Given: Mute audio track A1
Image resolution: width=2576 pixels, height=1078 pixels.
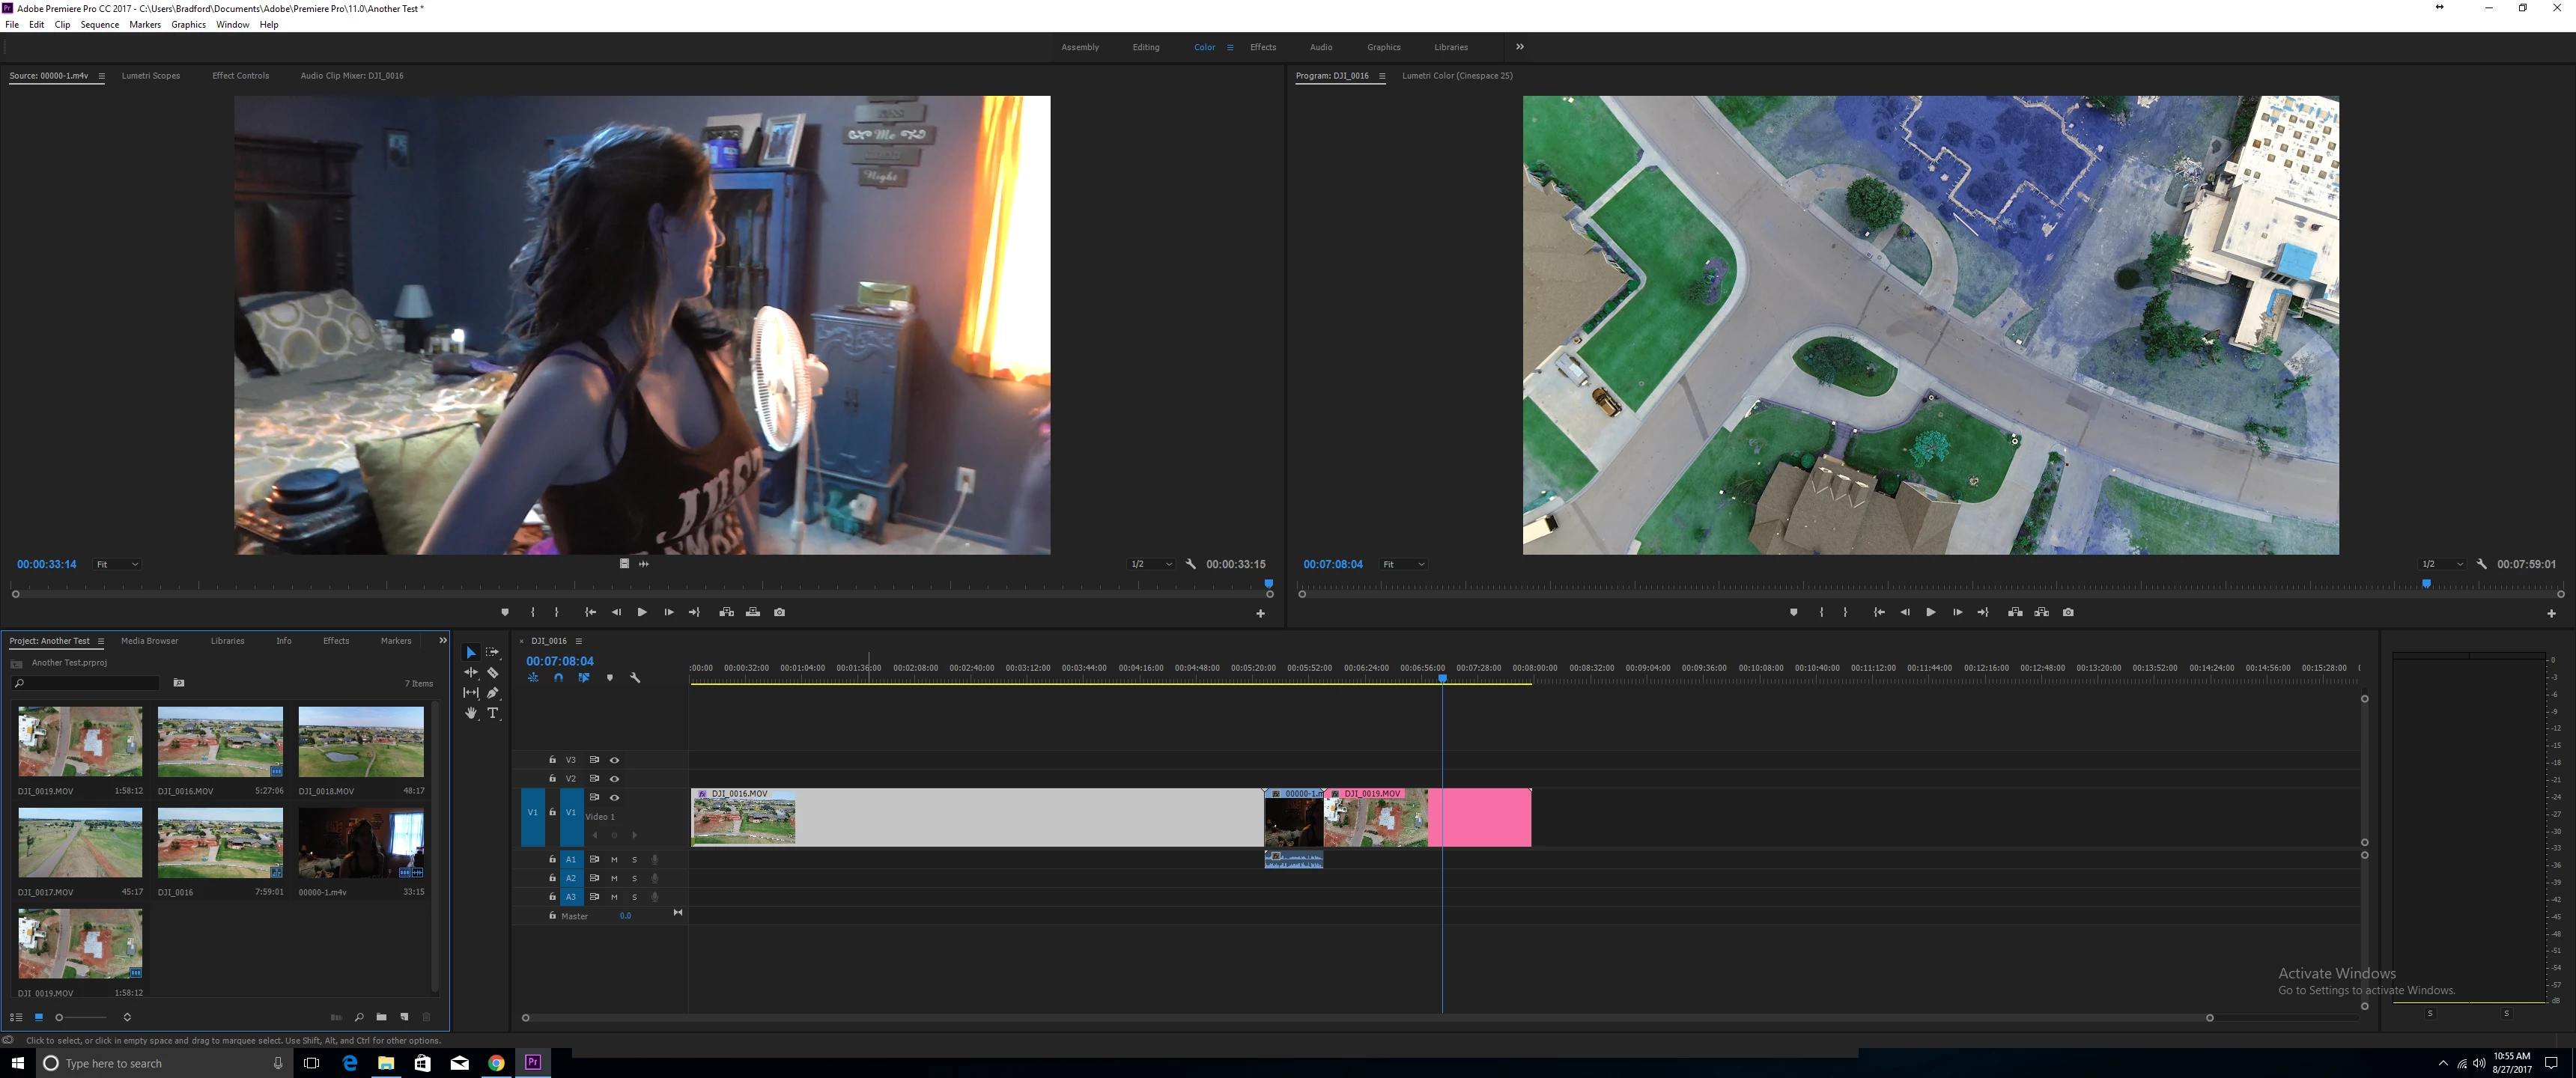Looking at the screenshot, I should point(614,859).
